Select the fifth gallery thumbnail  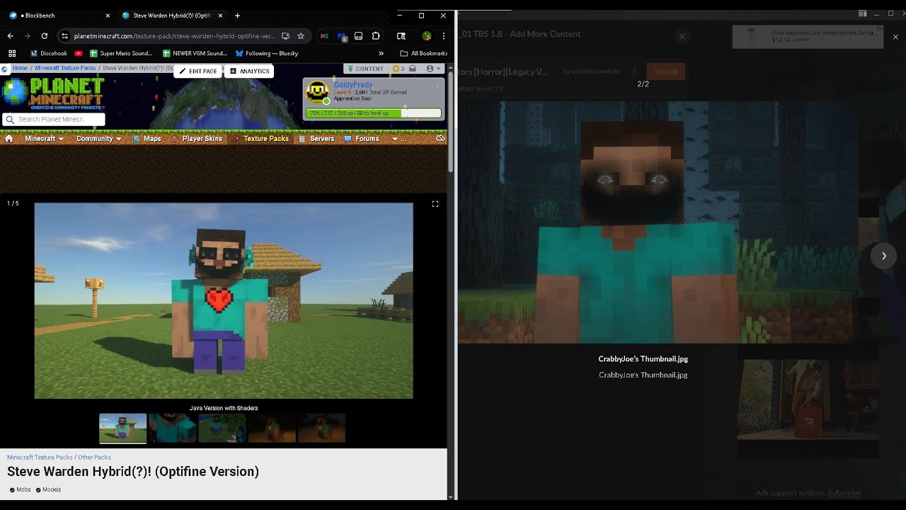click(x=321, y=429)
